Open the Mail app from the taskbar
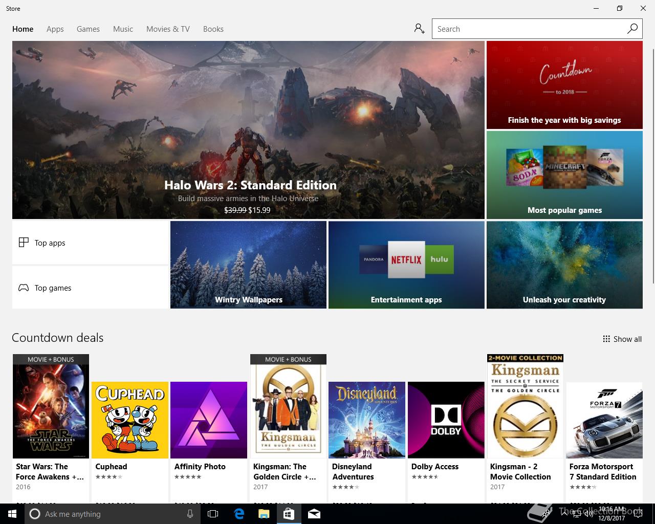The height and width of the screenshot is (524, 655). [314, 514]
